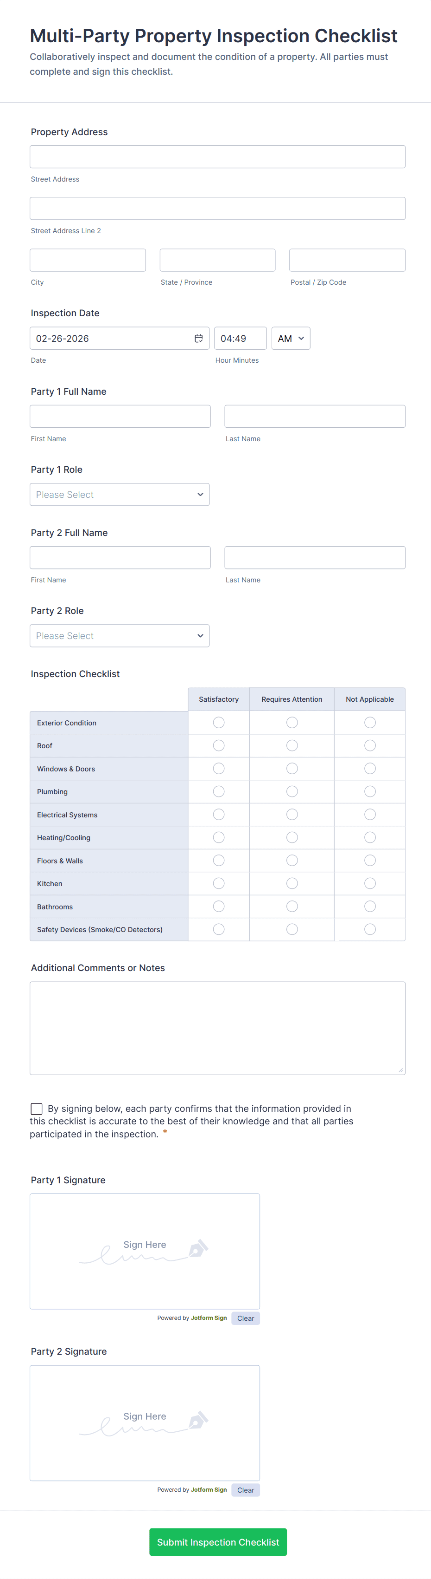Expand the Party 2 Role dropdown
Image resolution: width=431 pixels, height=1579 pixels.
120,636
